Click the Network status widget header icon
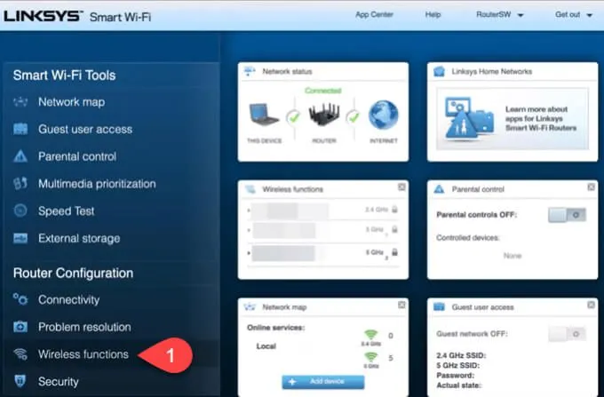604x397 pixels. pos(250,71)
